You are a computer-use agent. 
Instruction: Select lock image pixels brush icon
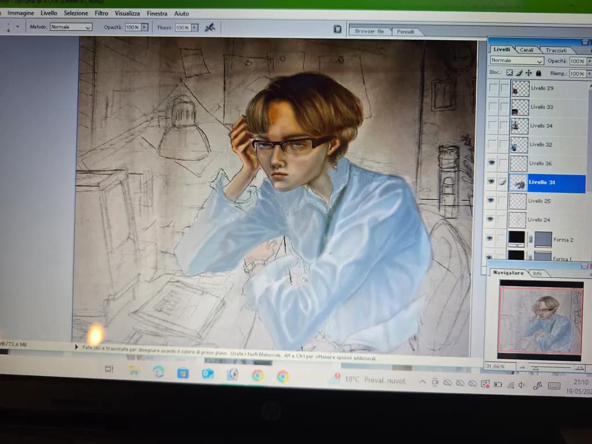click(x=519, y=73)
